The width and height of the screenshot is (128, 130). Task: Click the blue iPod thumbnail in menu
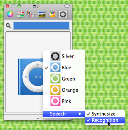pos(55,67)
